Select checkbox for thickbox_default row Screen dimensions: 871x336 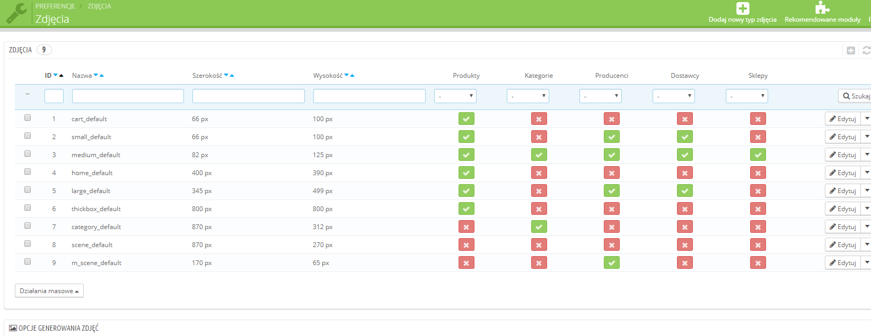(28, 207)
